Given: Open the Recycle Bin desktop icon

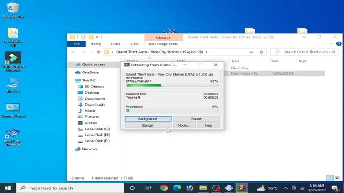Looking at the screenshot, I should pos(13,10).
